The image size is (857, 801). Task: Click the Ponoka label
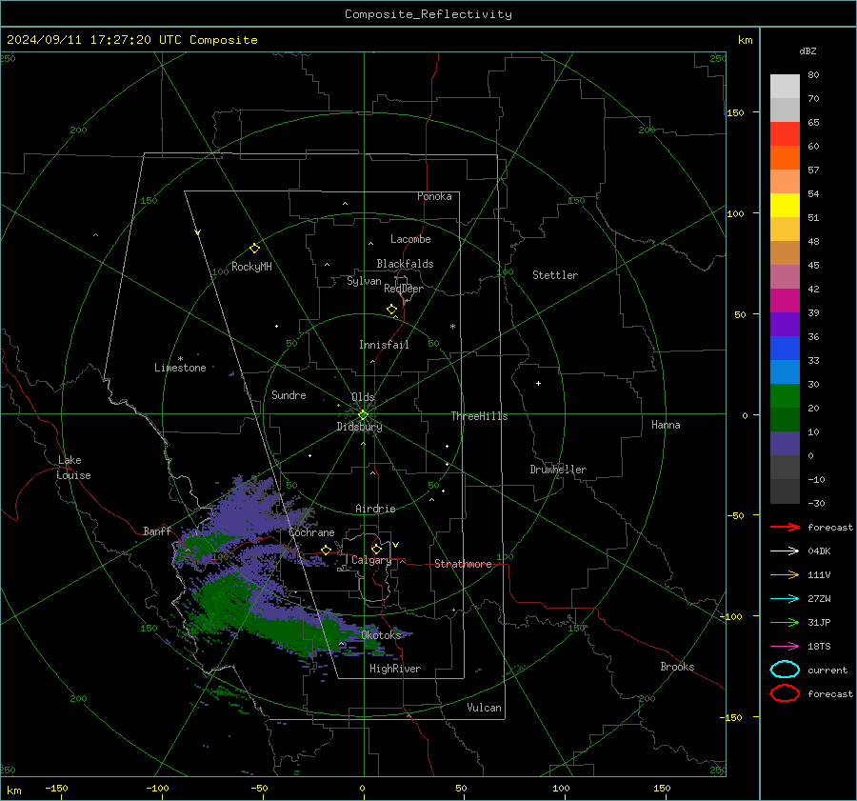point(434,196)
